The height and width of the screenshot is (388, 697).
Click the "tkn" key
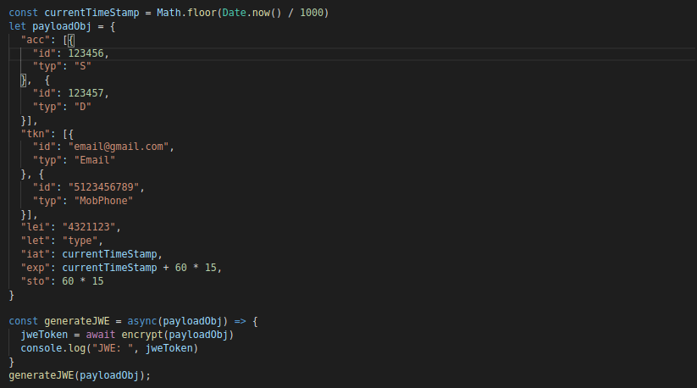pyautogui.click(x=36, y=134)
